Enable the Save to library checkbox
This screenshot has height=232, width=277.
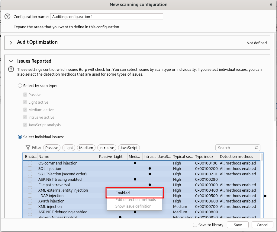point(195,225)
